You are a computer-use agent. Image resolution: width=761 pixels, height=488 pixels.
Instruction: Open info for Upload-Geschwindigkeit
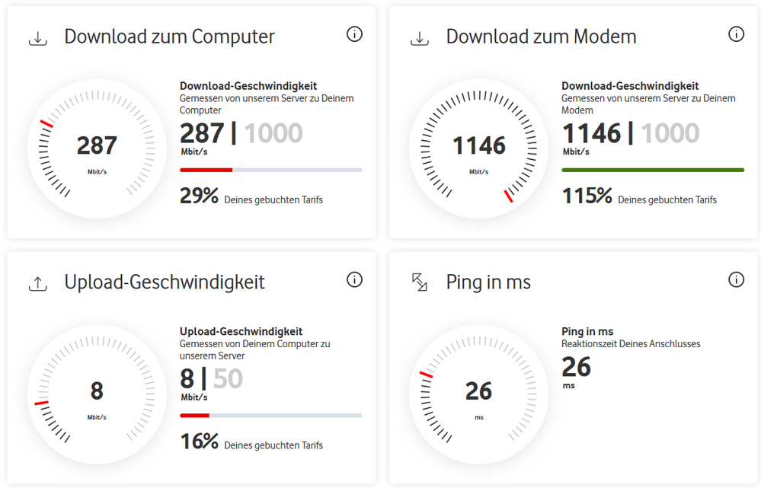pyautogui.click(x=354, y=279)
